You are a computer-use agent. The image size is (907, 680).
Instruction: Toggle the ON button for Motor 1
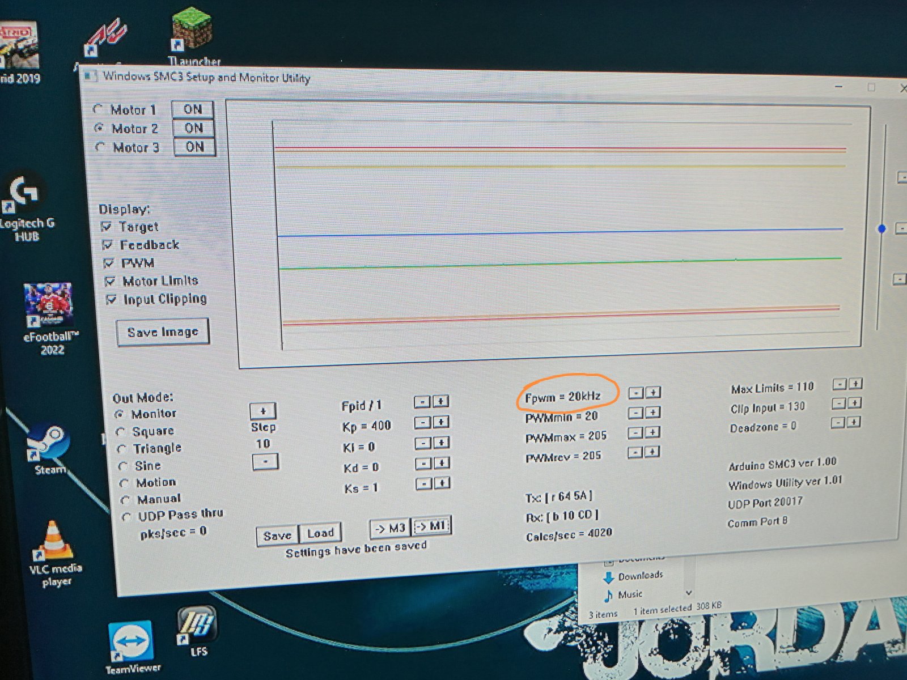pos(192,109)
